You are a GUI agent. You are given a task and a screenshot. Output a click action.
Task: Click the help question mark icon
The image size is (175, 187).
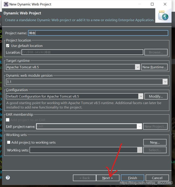click(8, 178)
